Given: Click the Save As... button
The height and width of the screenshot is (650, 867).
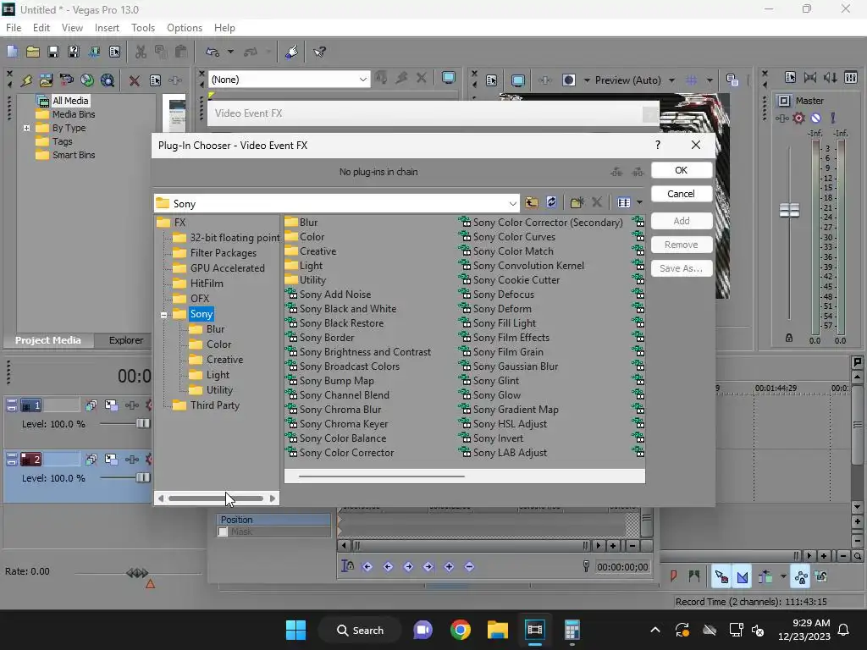Looking at the screenshot, I should [682, 268].
